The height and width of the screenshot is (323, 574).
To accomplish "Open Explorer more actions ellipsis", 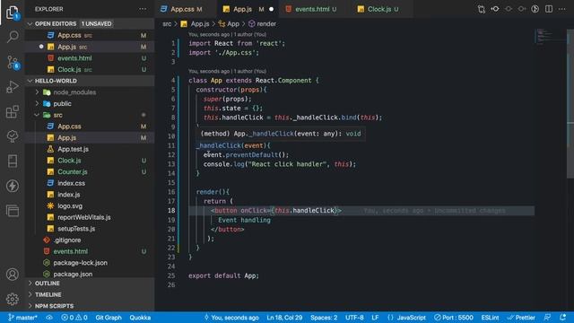I will point(143,9).
